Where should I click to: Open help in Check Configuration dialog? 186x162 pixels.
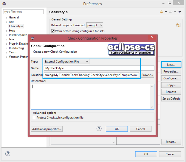[99, 129]
